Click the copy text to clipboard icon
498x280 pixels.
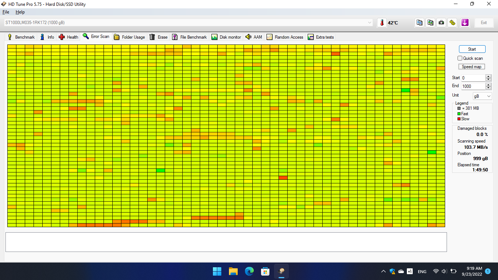[420, 23]
